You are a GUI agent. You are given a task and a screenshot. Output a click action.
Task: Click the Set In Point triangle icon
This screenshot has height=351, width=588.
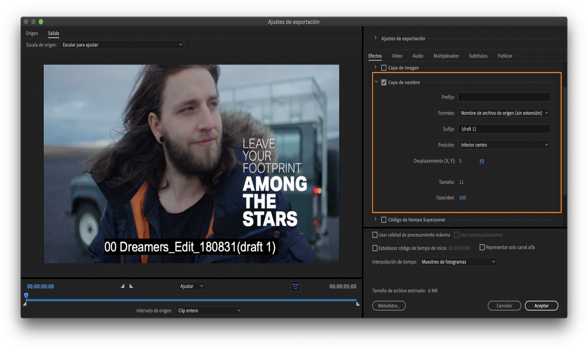click(x=123, y=286)
